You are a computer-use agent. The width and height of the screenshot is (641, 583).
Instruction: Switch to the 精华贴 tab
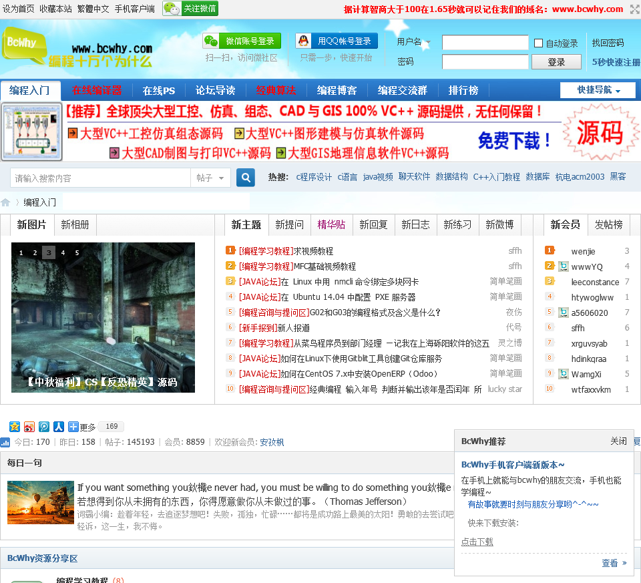[331, 225]
